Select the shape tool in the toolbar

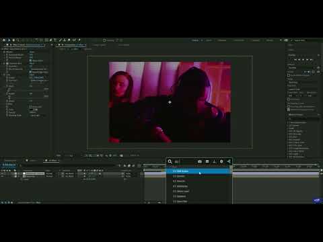click(x=46, y=40)
